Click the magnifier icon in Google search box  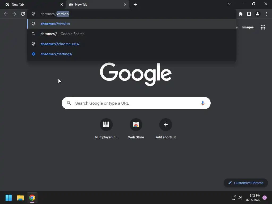coord(69,103)
